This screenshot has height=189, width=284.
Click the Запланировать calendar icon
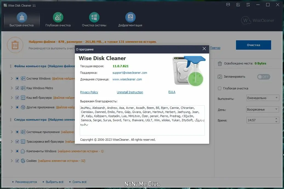[x=220, y=77]
